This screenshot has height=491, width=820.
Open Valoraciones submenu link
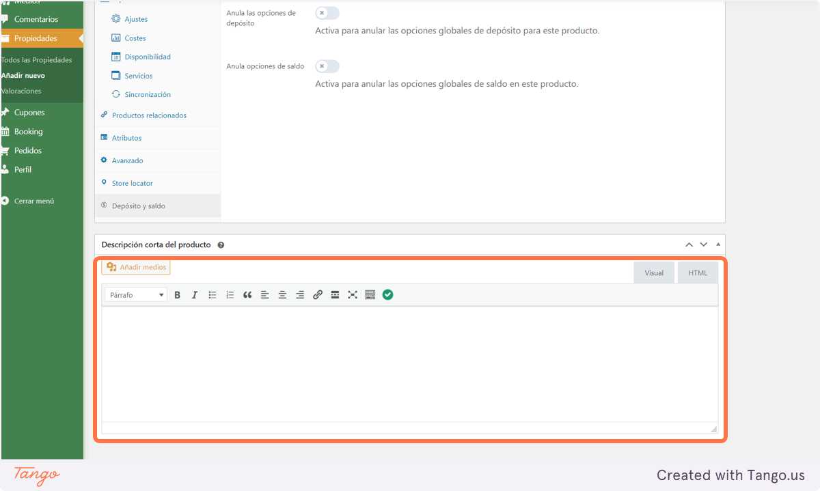click(21, 91)
